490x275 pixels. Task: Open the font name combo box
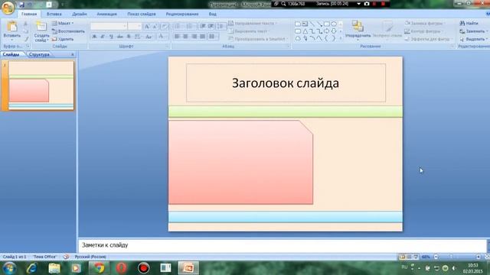pyautogui.click(x=109, y=26)
